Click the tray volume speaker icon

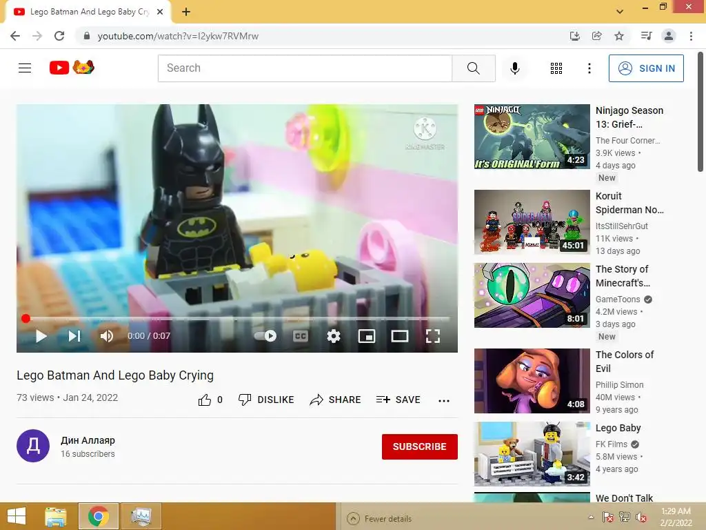[641, 517]
